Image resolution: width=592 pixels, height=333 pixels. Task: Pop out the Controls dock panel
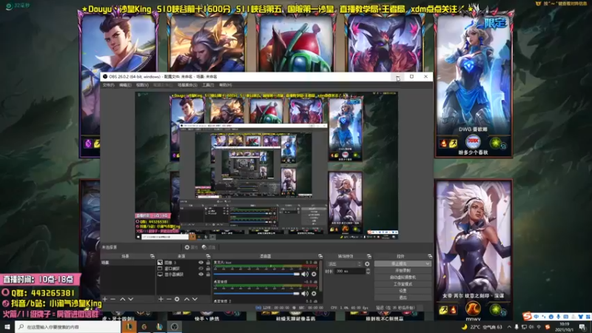[430, 256]
